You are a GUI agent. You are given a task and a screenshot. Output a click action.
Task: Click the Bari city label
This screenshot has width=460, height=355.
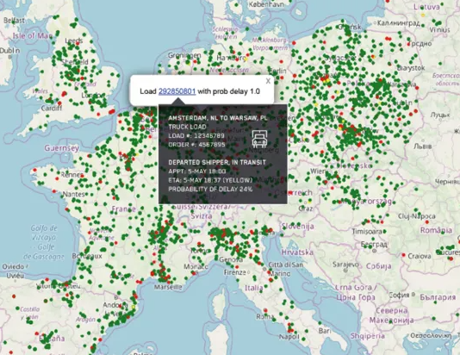tap(325, 331)
